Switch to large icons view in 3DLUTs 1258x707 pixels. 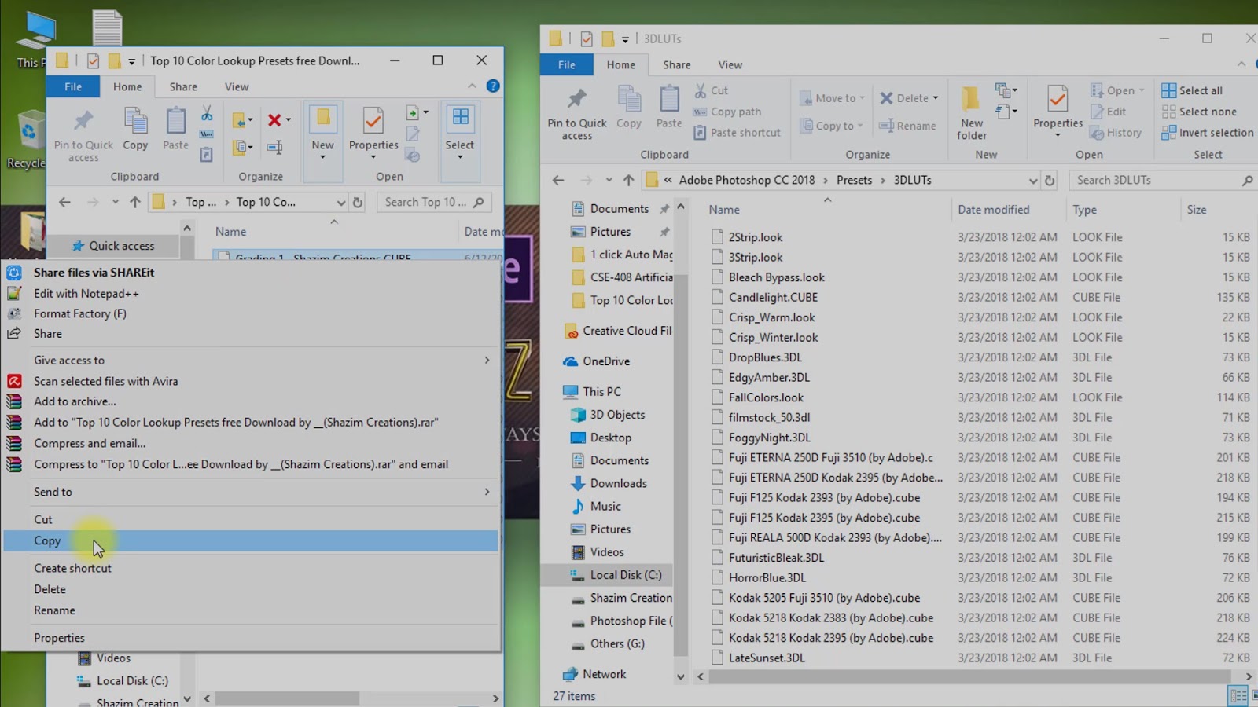[1255, 696]
